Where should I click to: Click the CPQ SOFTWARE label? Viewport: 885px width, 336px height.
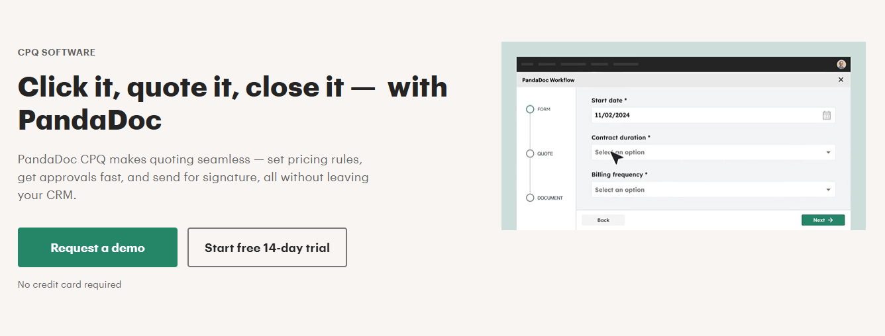click(56, 52)
